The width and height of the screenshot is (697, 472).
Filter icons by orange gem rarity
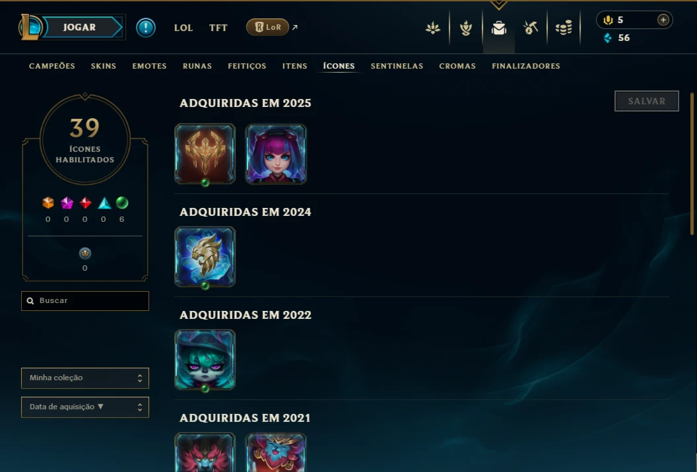(x=48, y=203)
